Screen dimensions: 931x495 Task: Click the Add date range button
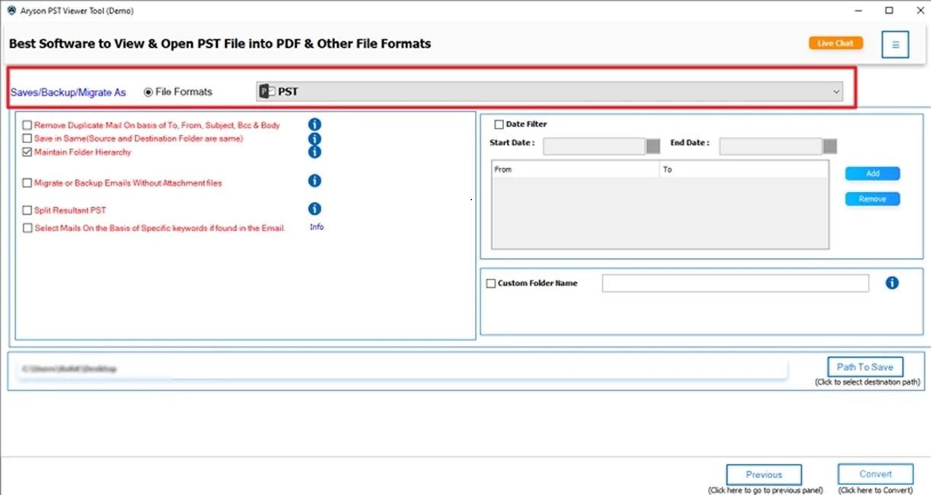tap(872, 174)
